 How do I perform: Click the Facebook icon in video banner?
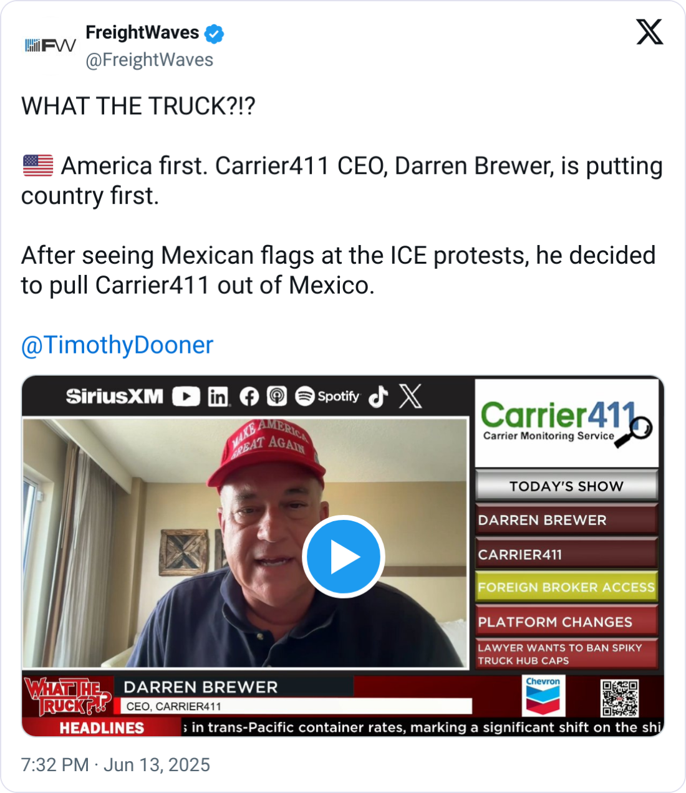[249, 396]
